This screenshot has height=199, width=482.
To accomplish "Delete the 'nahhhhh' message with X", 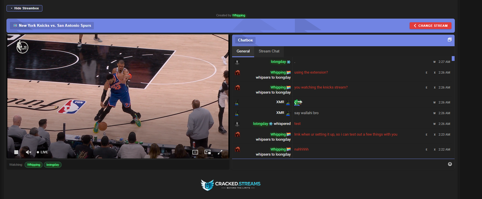I will [x=435, y=150].
